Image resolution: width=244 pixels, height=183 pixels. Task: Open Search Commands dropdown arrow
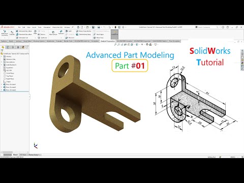tap(220, 27)
